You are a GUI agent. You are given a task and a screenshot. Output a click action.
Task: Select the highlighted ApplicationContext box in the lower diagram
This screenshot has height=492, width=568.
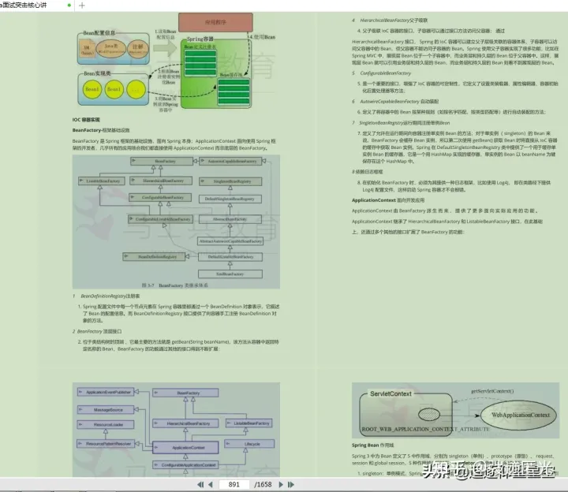185,448
